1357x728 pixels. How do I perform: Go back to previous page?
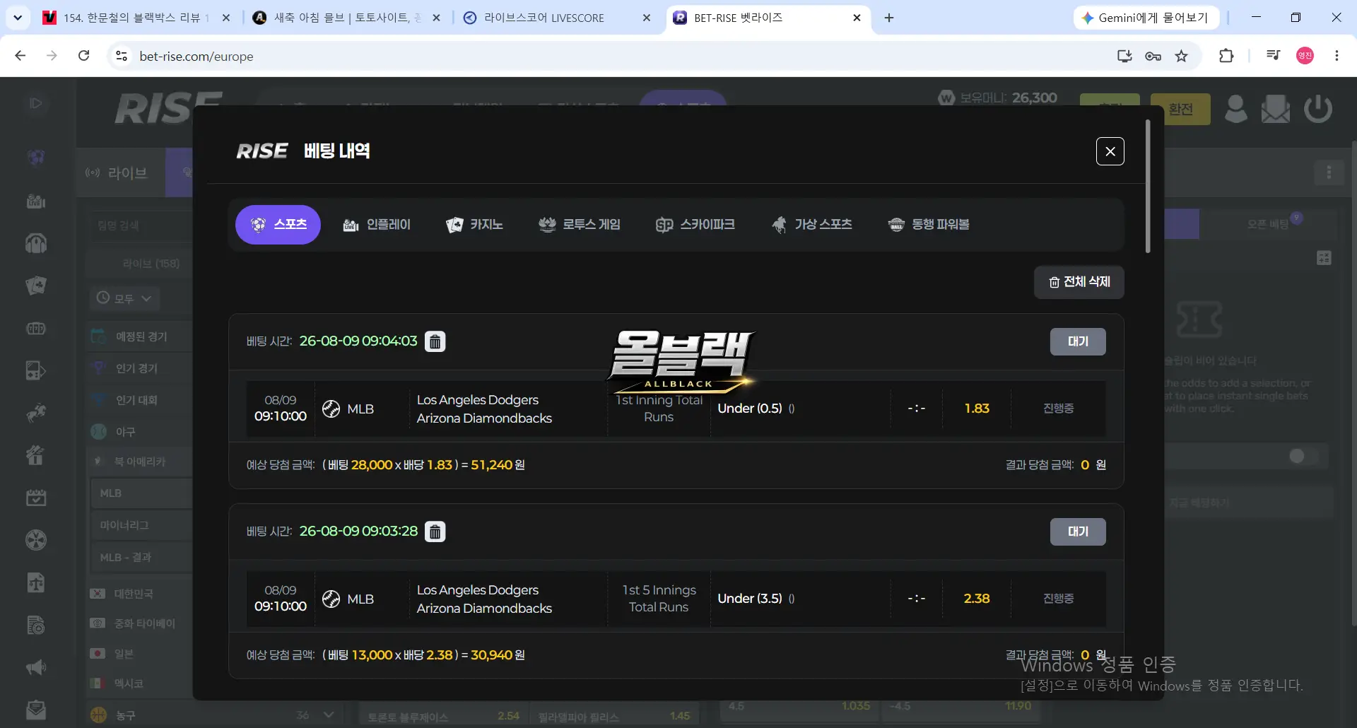click(x=20, y=56)
